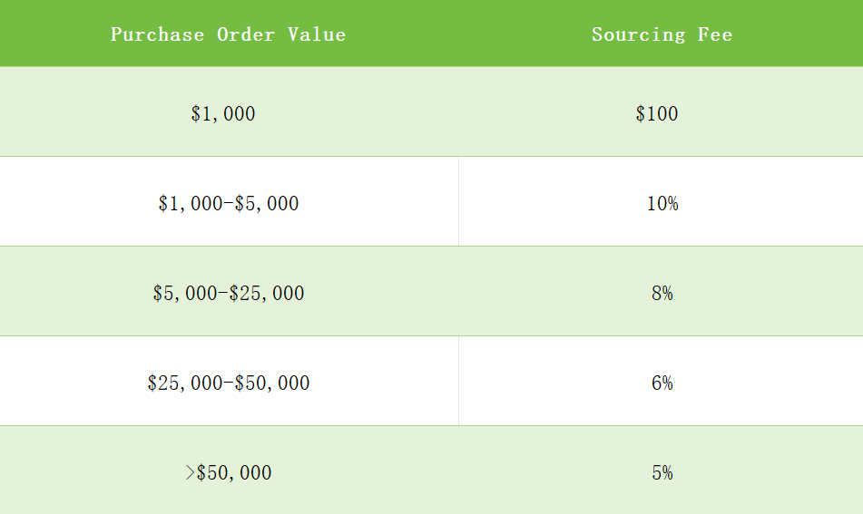Click the $50,000 amount in the last row

tap(234, 473)
